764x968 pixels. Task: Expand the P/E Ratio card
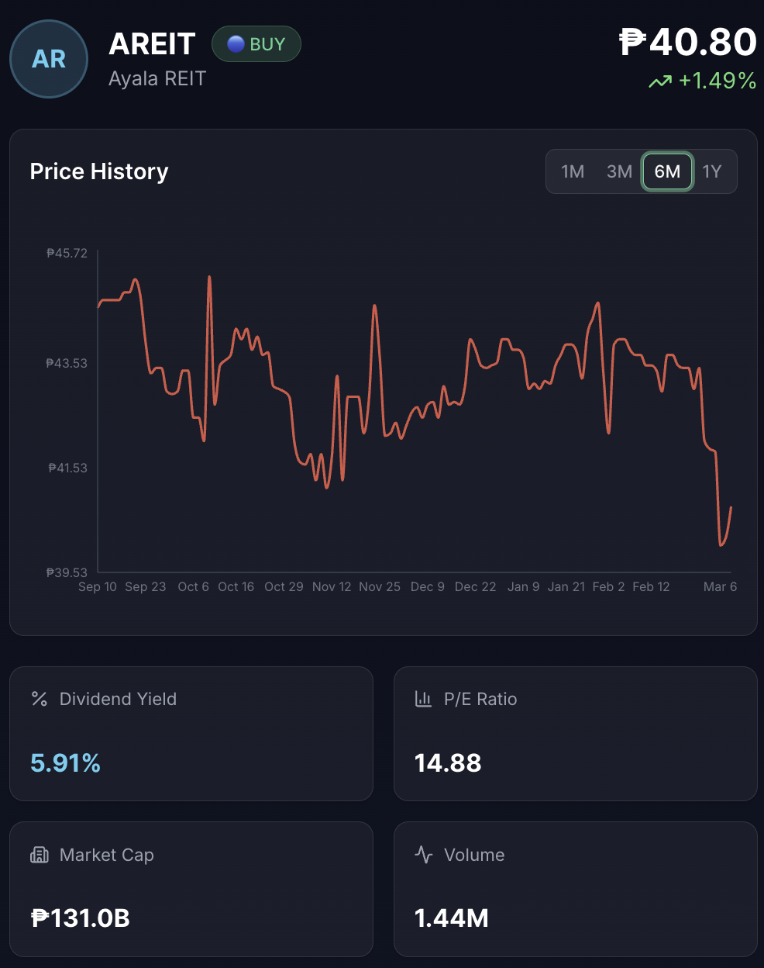click(575, 733)
